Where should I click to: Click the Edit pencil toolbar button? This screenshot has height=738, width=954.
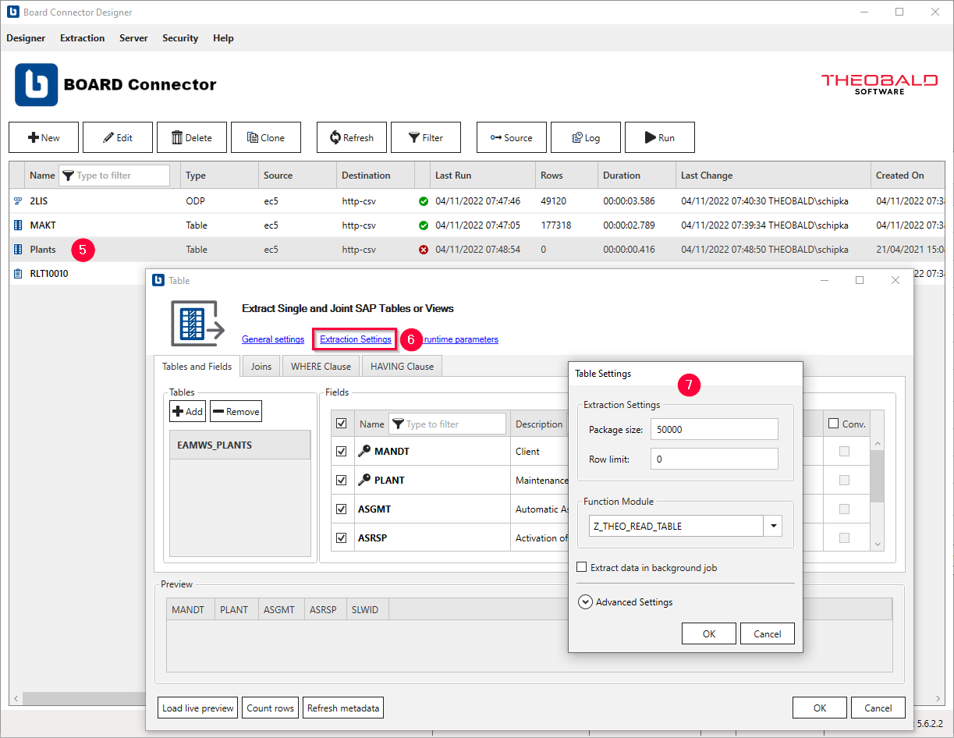(118, 137)
